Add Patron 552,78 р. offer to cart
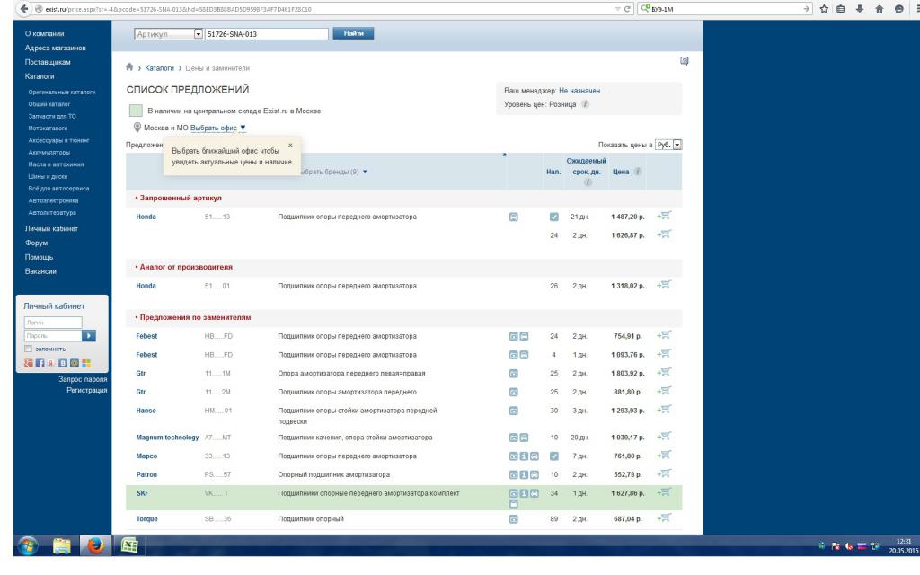920x575 pixels. tap(664, 474)
